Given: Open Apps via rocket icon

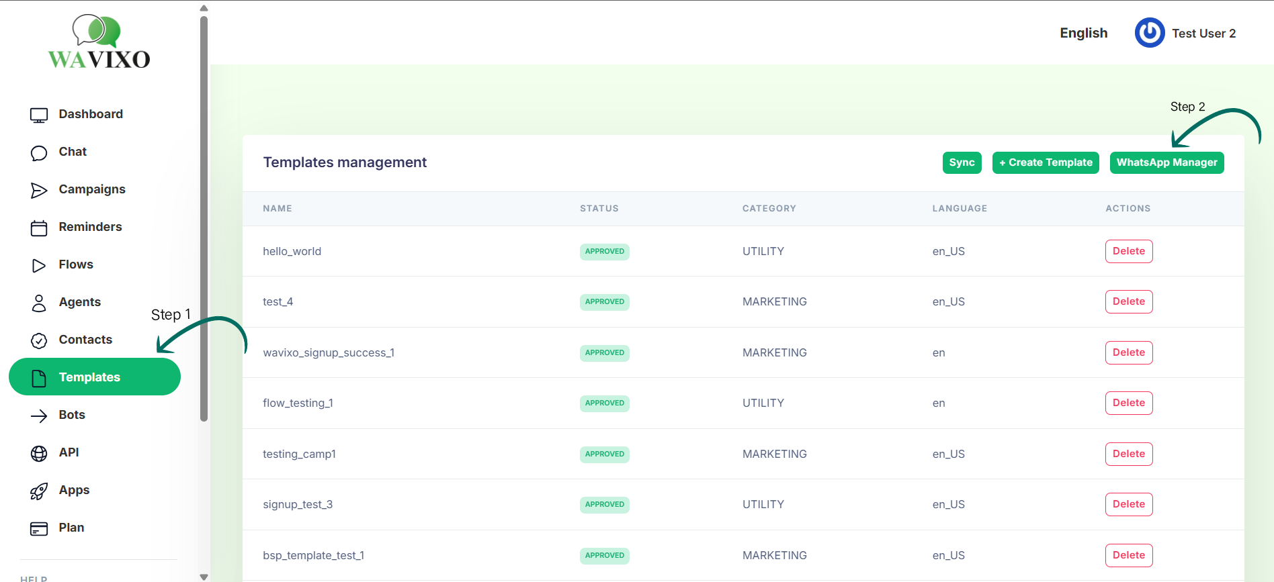Looking at the screenshot, I should [39, 491].
